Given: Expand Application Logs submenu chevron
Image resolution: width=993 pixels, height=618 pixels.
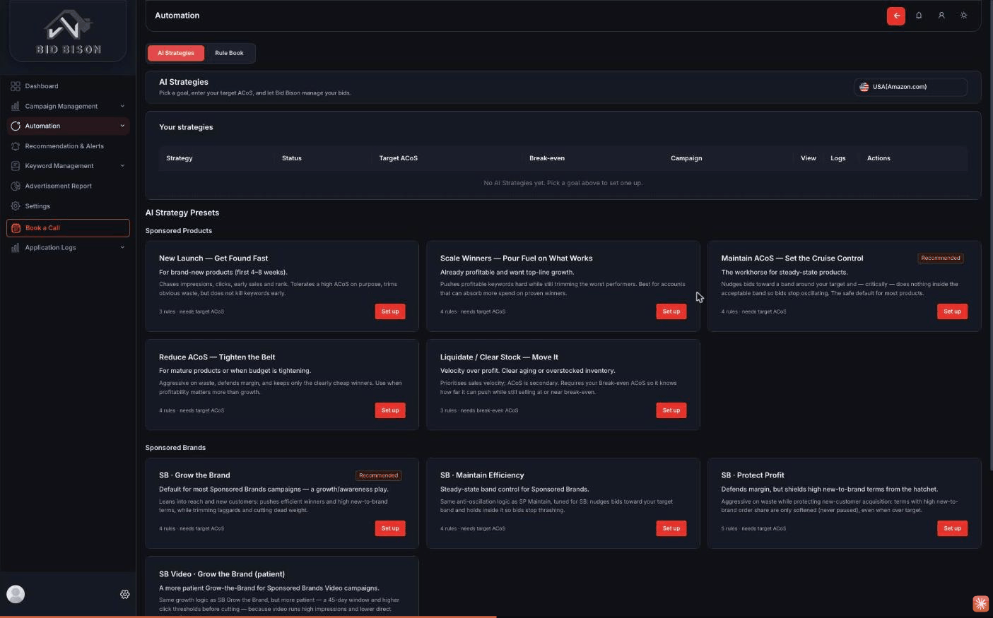Looking at the screenshot, I should [122, 248].
